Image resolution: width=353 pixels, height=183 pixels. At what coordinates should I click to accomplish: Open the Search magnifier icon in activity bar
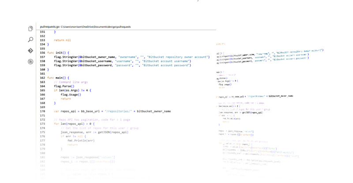point(30,40)
